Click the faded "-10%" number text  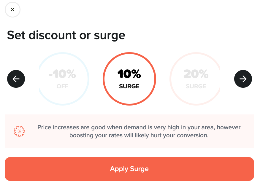(63, 74)
